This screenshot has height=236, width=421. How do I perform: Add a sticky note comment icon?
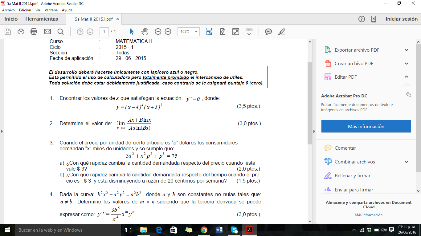pos(268,32)
